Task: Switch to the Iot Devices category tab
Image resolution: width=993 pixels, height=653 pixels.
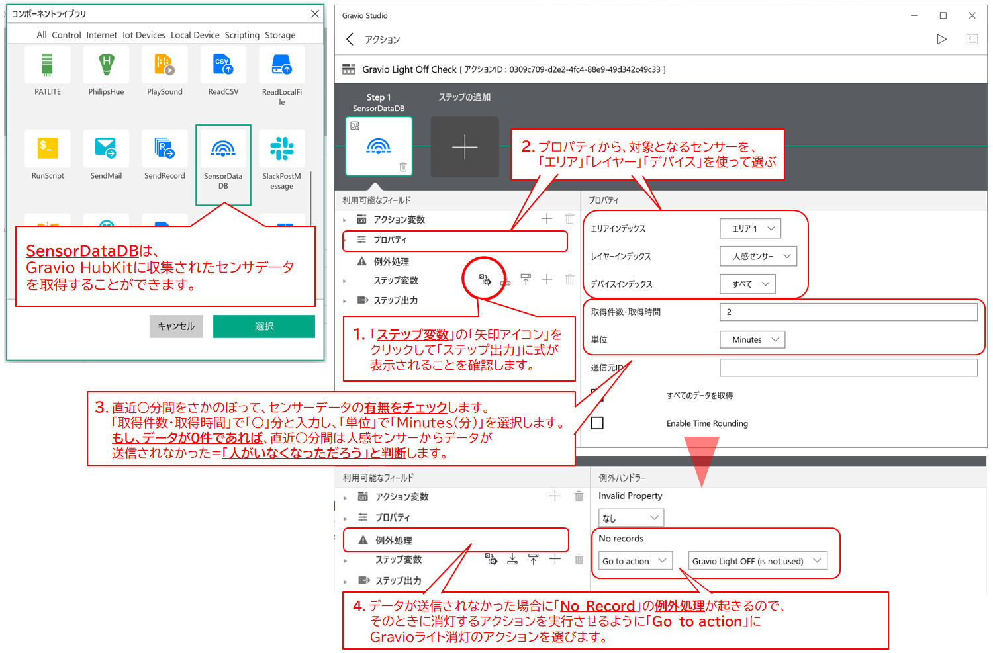Action: coord(144,35)
